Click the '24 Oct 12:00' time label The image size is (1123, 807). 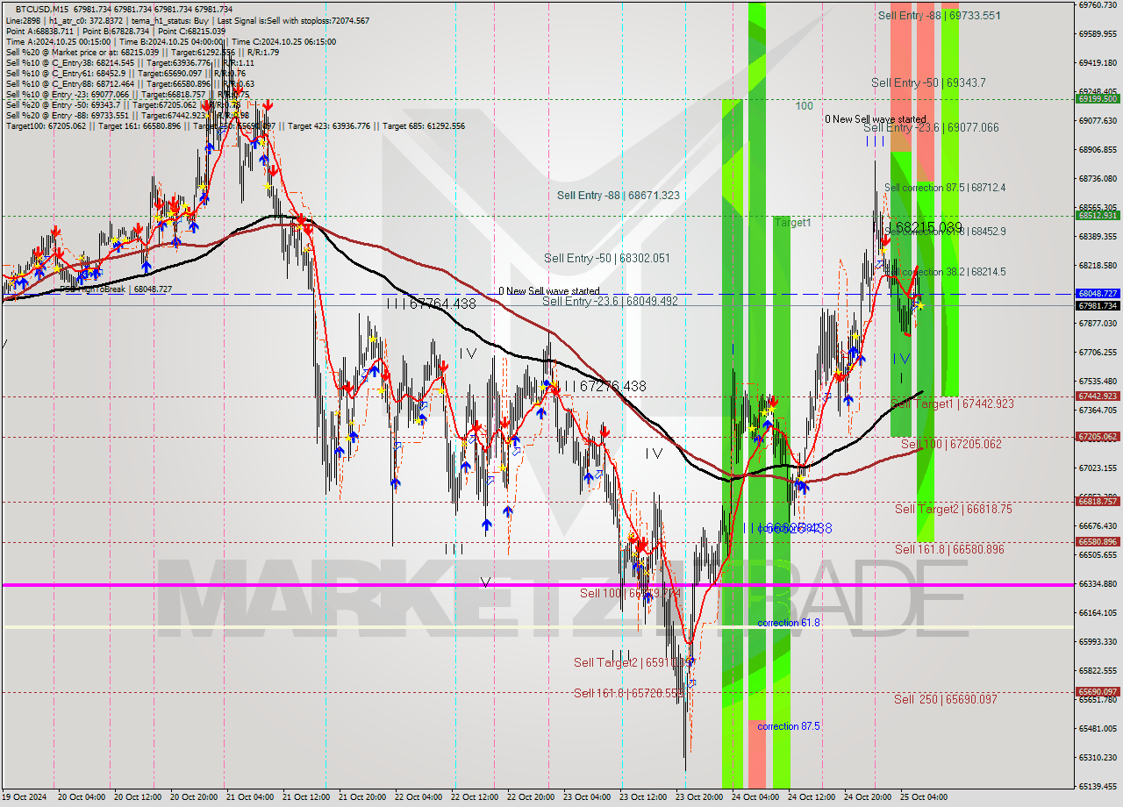pos(812,797)
